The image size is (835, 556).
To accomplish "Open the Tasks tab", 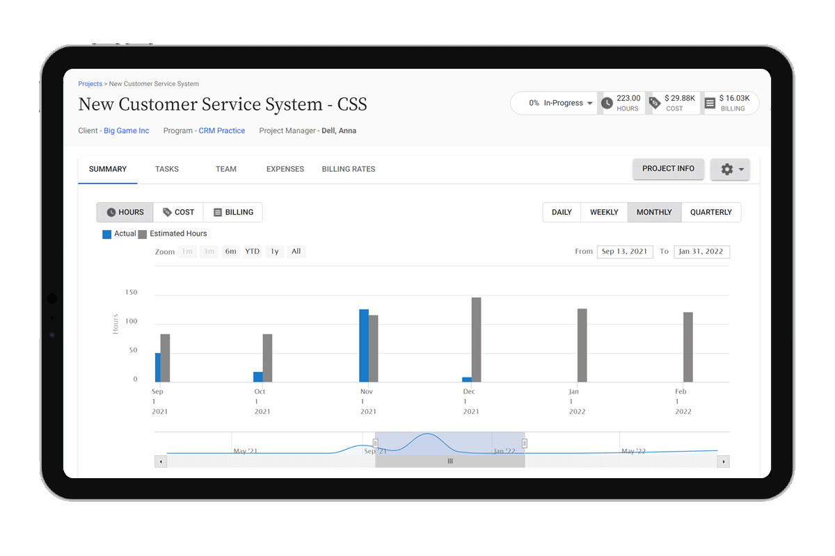I will point(167,169).
